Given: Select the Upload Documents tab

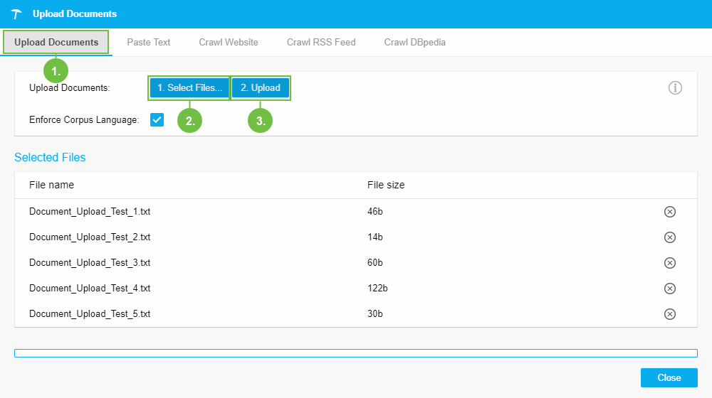Looking at the screenshot, I should 56,42.
